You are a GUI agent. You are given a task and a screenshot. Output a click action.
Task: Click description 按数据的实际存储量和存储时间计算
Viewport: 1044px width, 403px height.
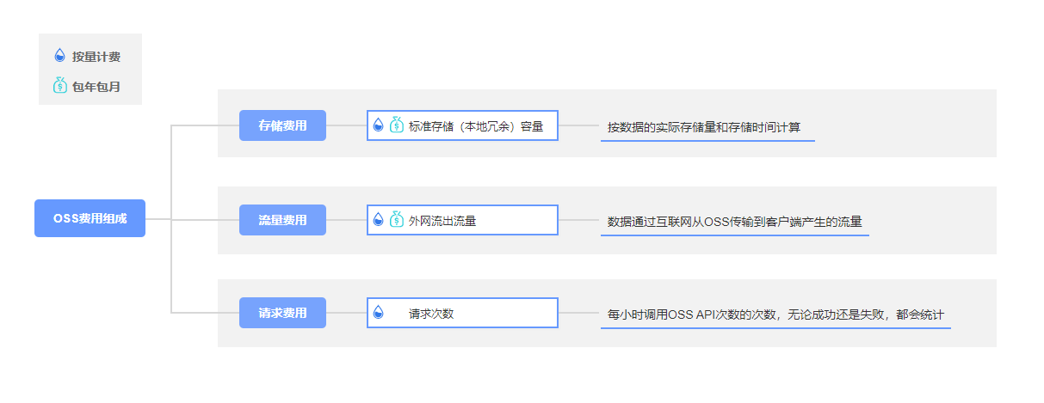click(703, 127)
